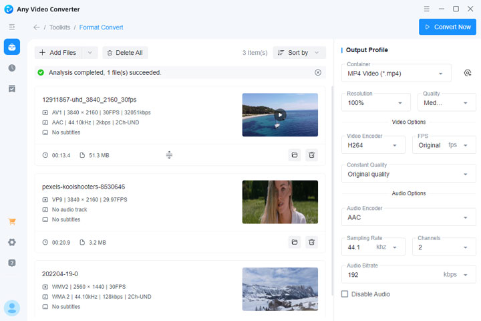Open the Resolution 100% dropdown
Image resolution: width=481 pixels, height=321 pixels.
(375, 102)
